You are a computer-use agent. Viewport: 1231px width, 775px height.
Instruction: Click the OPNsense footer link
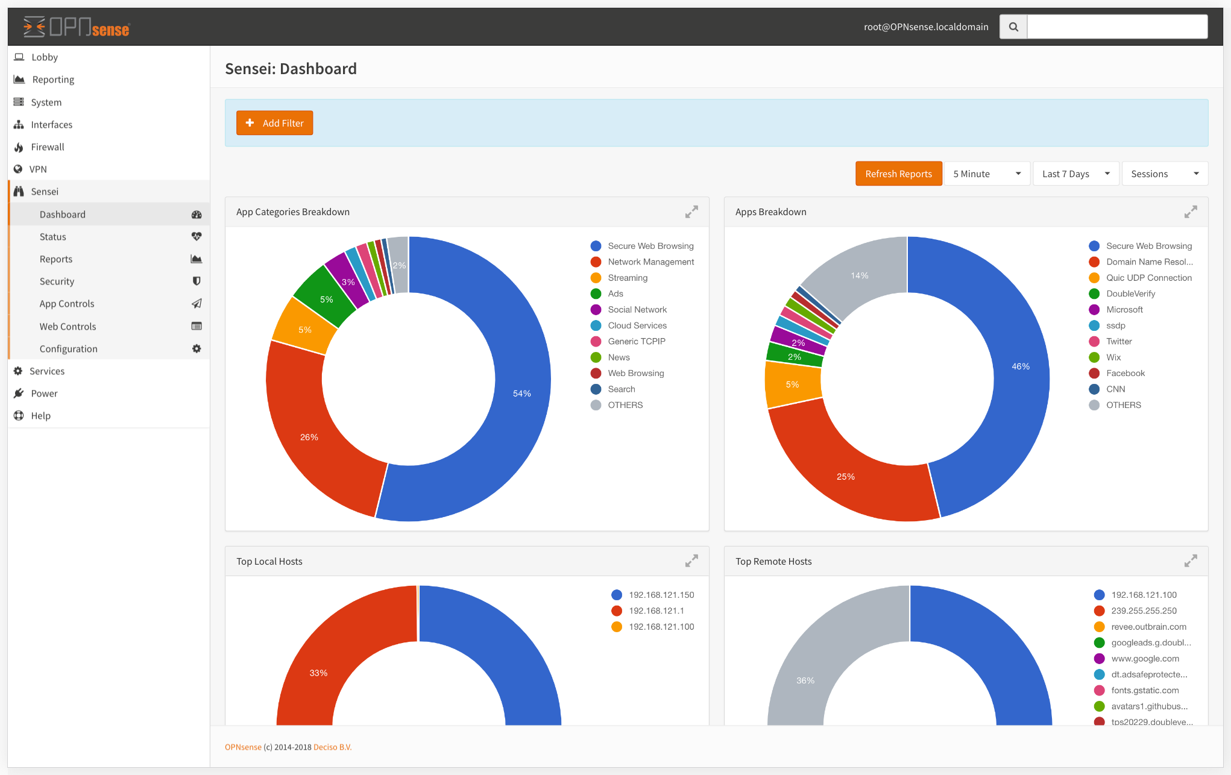[243, 747]
